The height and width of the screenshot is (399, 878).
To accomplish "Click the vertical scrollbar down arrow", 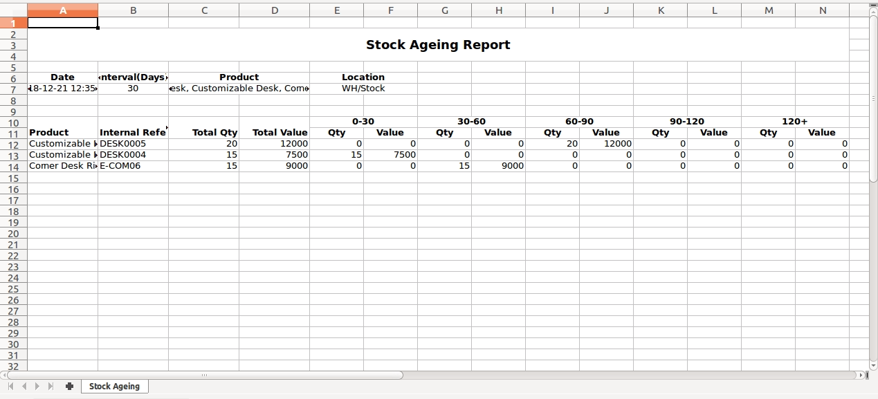I will [873, 365].
